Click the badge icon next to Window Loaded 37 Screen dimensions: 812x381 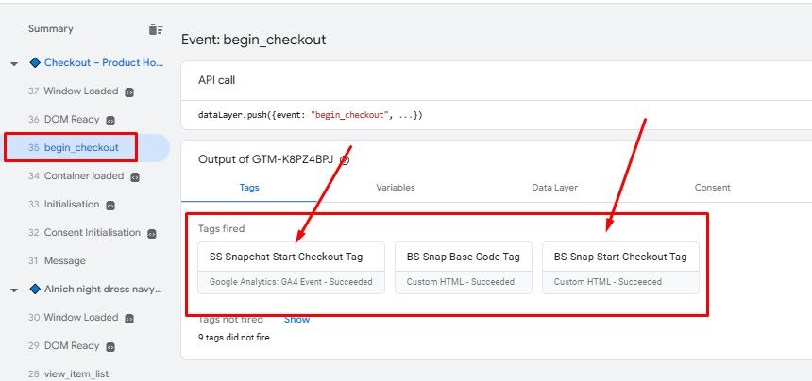(x=129, y=92)
